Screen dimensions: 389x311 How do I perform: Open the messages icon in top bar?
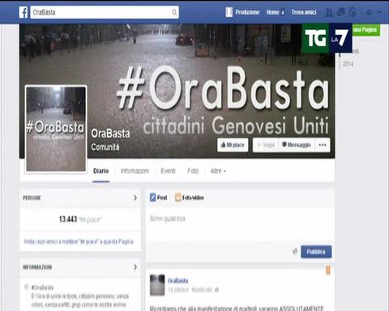(x=340, y=12)
